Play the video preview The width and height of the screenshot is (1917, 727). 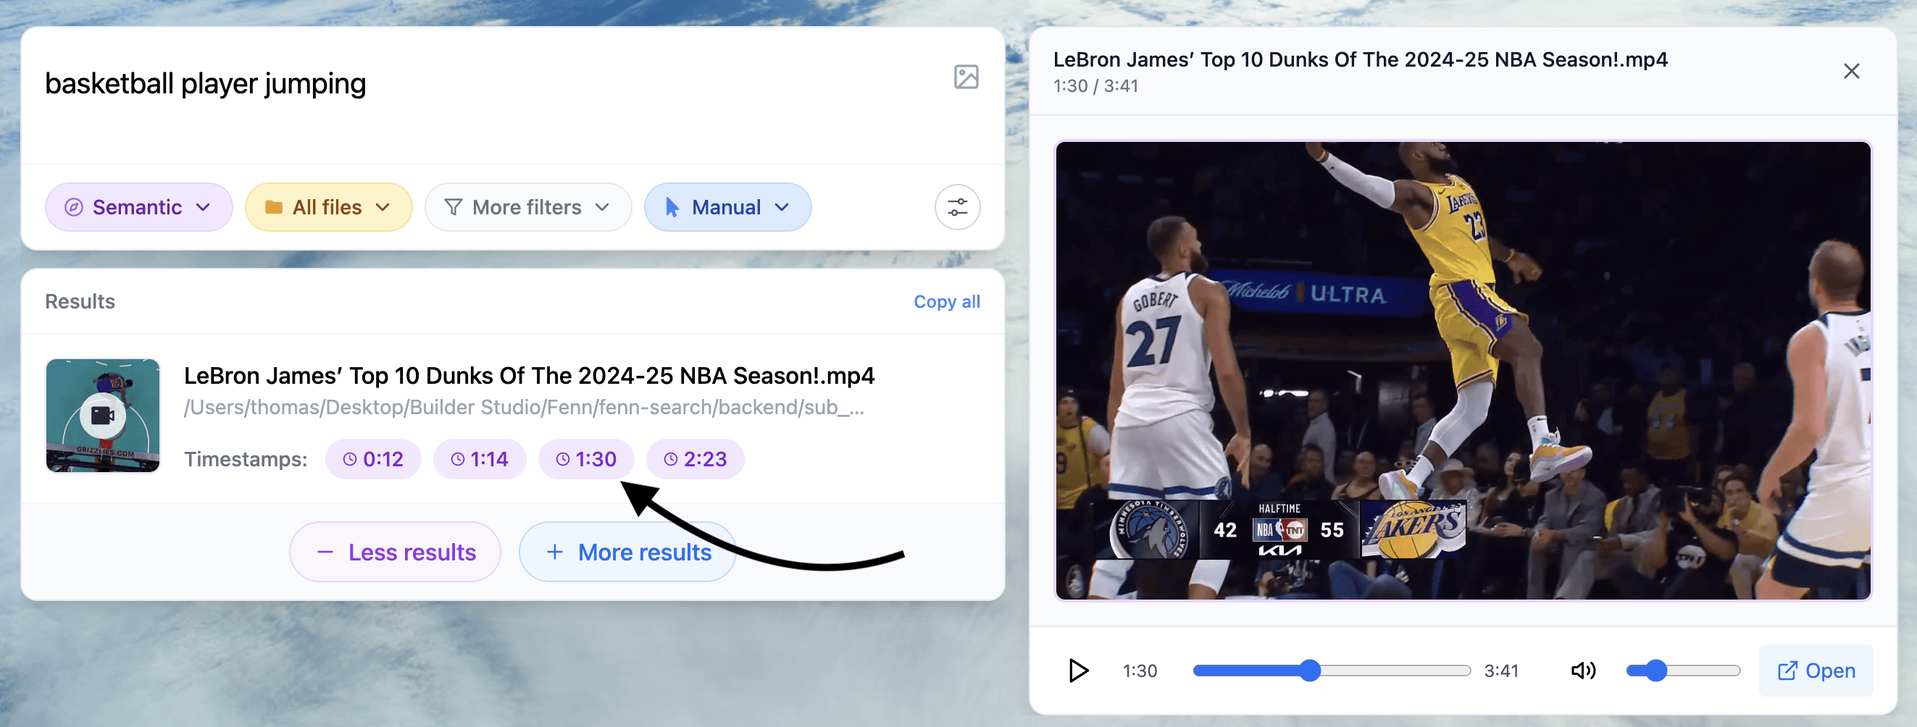[1078, 671]
